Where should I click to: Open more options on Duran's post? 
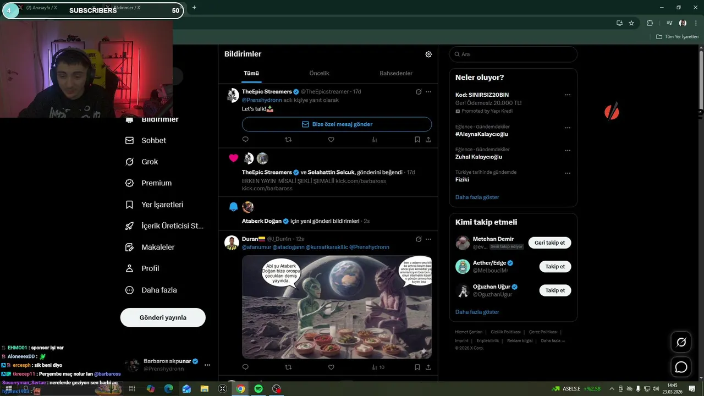pos(428,239)
